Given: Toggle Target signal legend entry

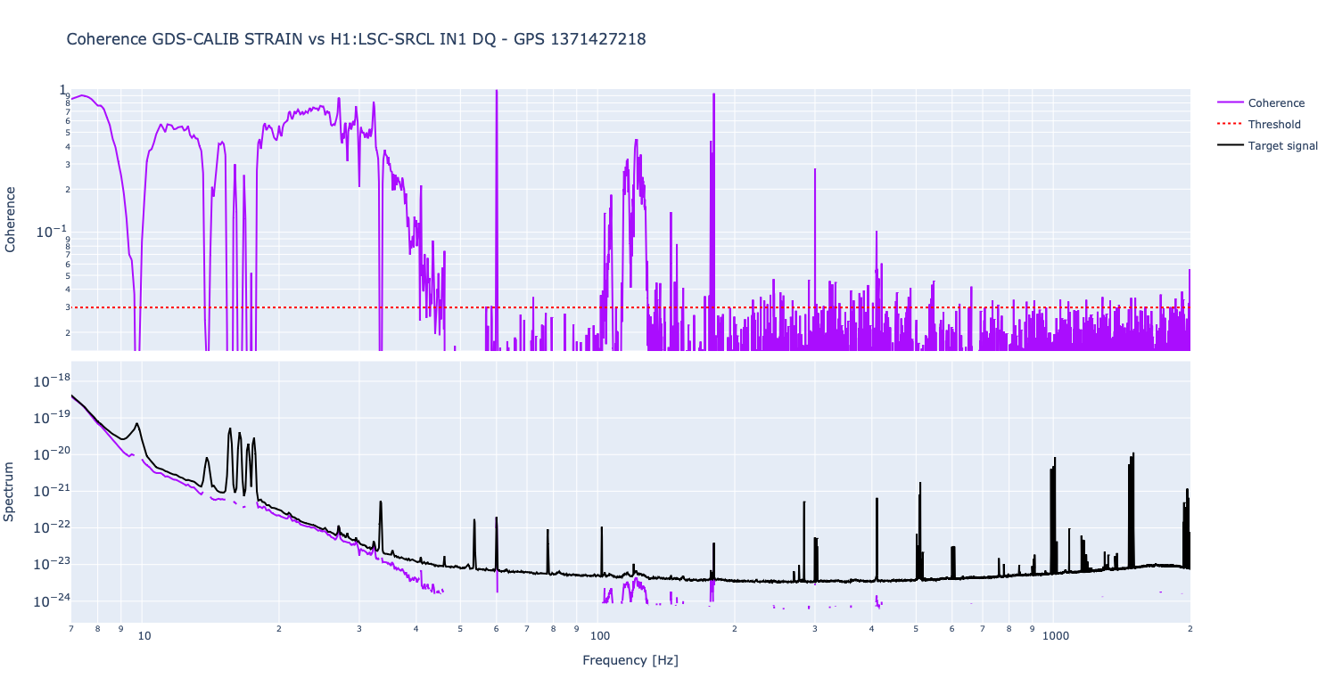Looking at the screenshot, I should [x=1282, y=146].
